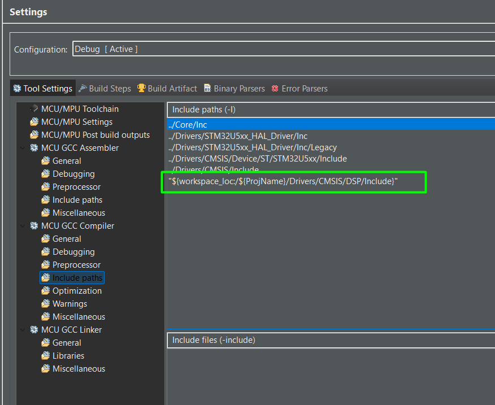The height and width of the screenshot is (405, 495).
Task: Collapse the MCU GCC Linker tree node
Action: (23, 330)
